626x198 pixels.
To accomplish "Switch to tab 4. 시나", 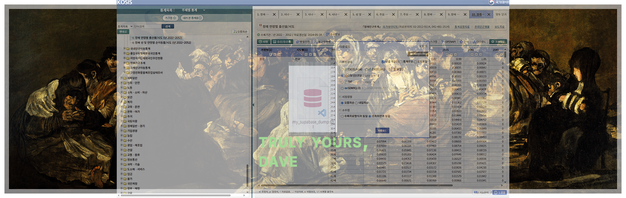I will pyautogui.click(x=338, y=14).
